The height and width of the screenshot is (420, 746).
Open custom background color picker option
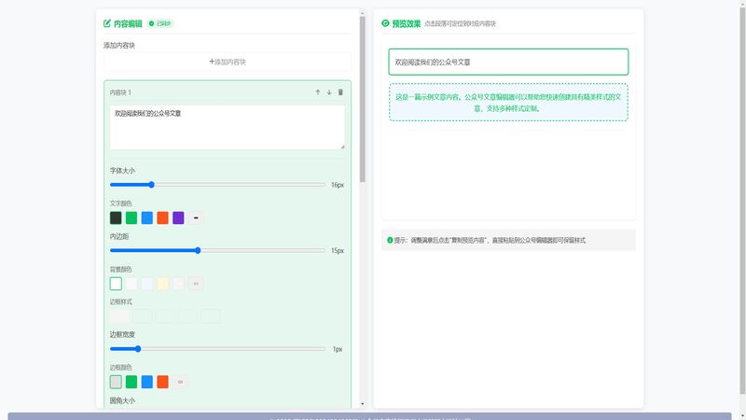[x=196, y=284]
